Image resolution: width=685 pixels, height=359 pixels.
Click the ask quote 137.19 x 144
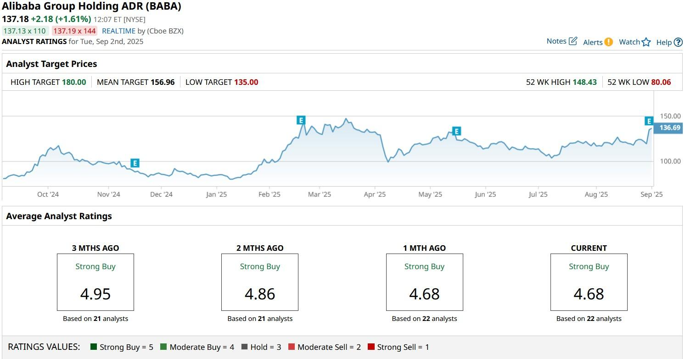point(74,31)
